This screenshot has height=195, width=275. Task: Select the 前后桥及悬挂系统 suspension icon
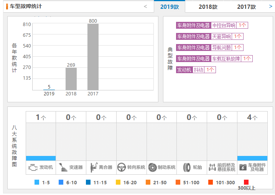coord(212,167)
